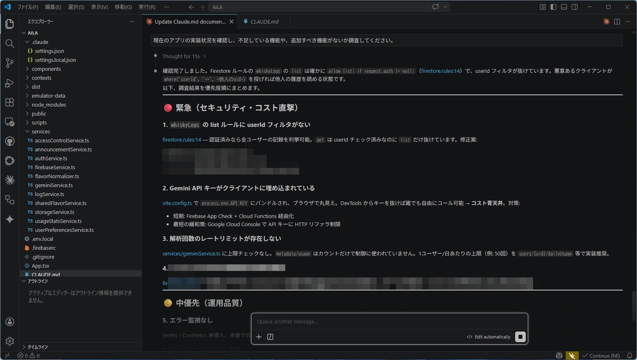Click the errors and warnings status indicator
The width and height of the screenshot is (637, 360).
pyautogui.click(x=29, y=356)
